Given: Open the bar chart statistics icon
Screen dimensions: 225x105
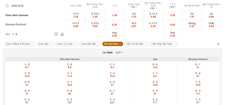Looking at the screenshot, I should click(x=62, y=34).
